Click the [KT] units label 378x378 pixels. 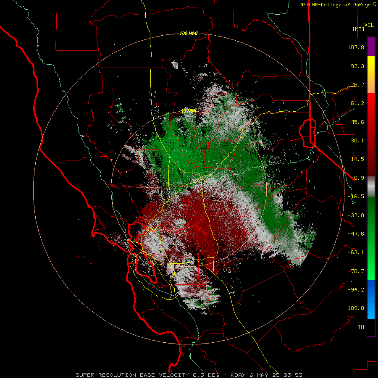[x=359, y=29]
